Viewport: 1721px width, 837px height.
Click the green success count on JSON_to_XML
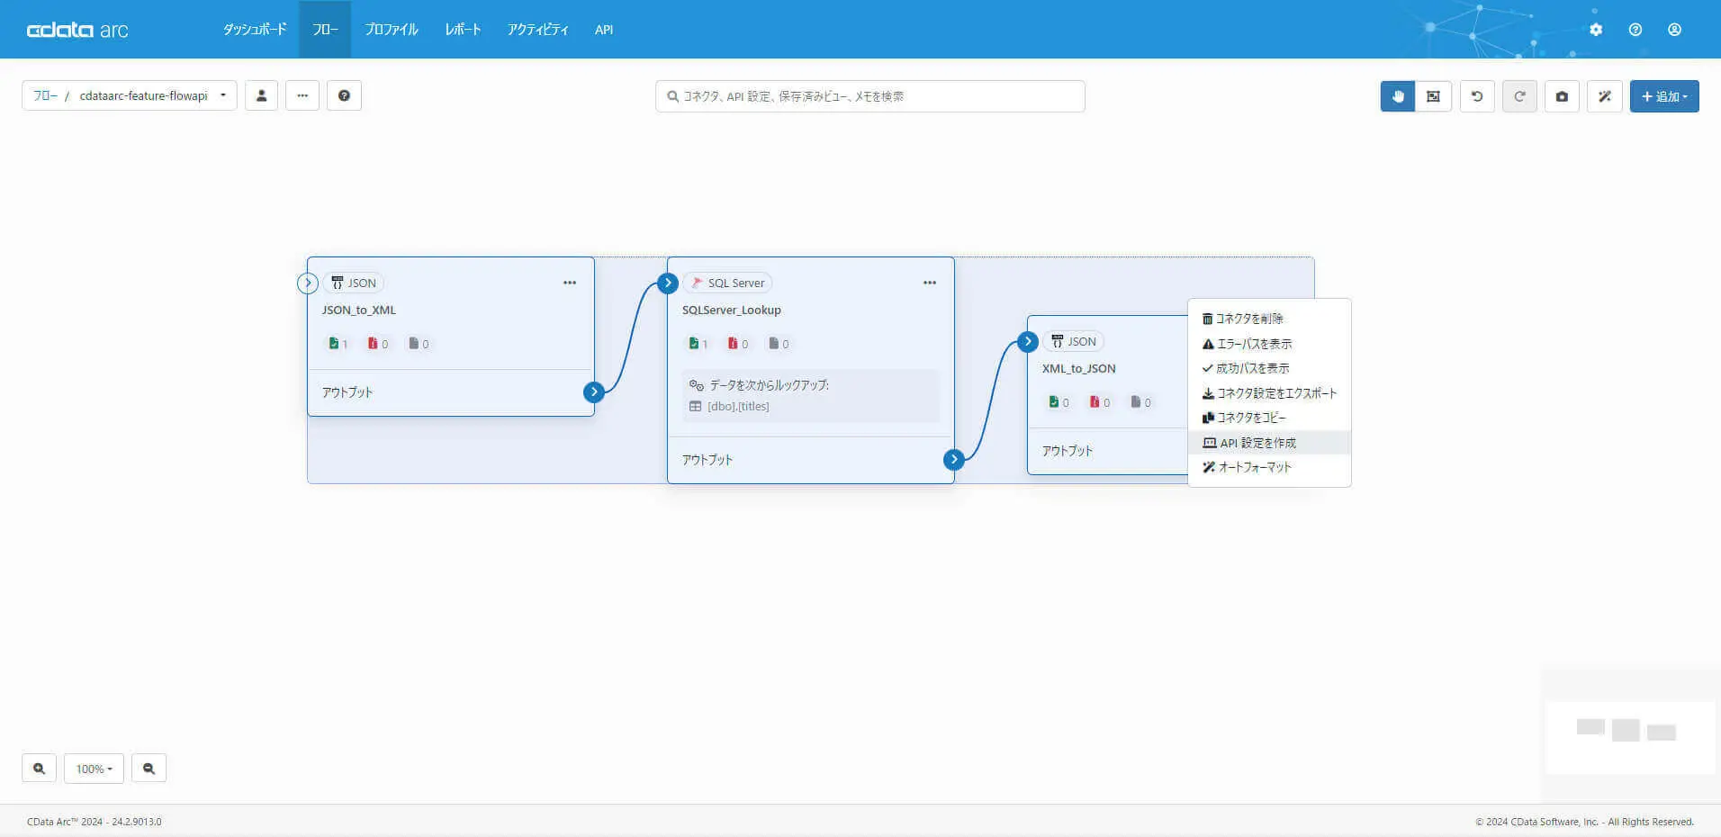(x=338, y=344)
